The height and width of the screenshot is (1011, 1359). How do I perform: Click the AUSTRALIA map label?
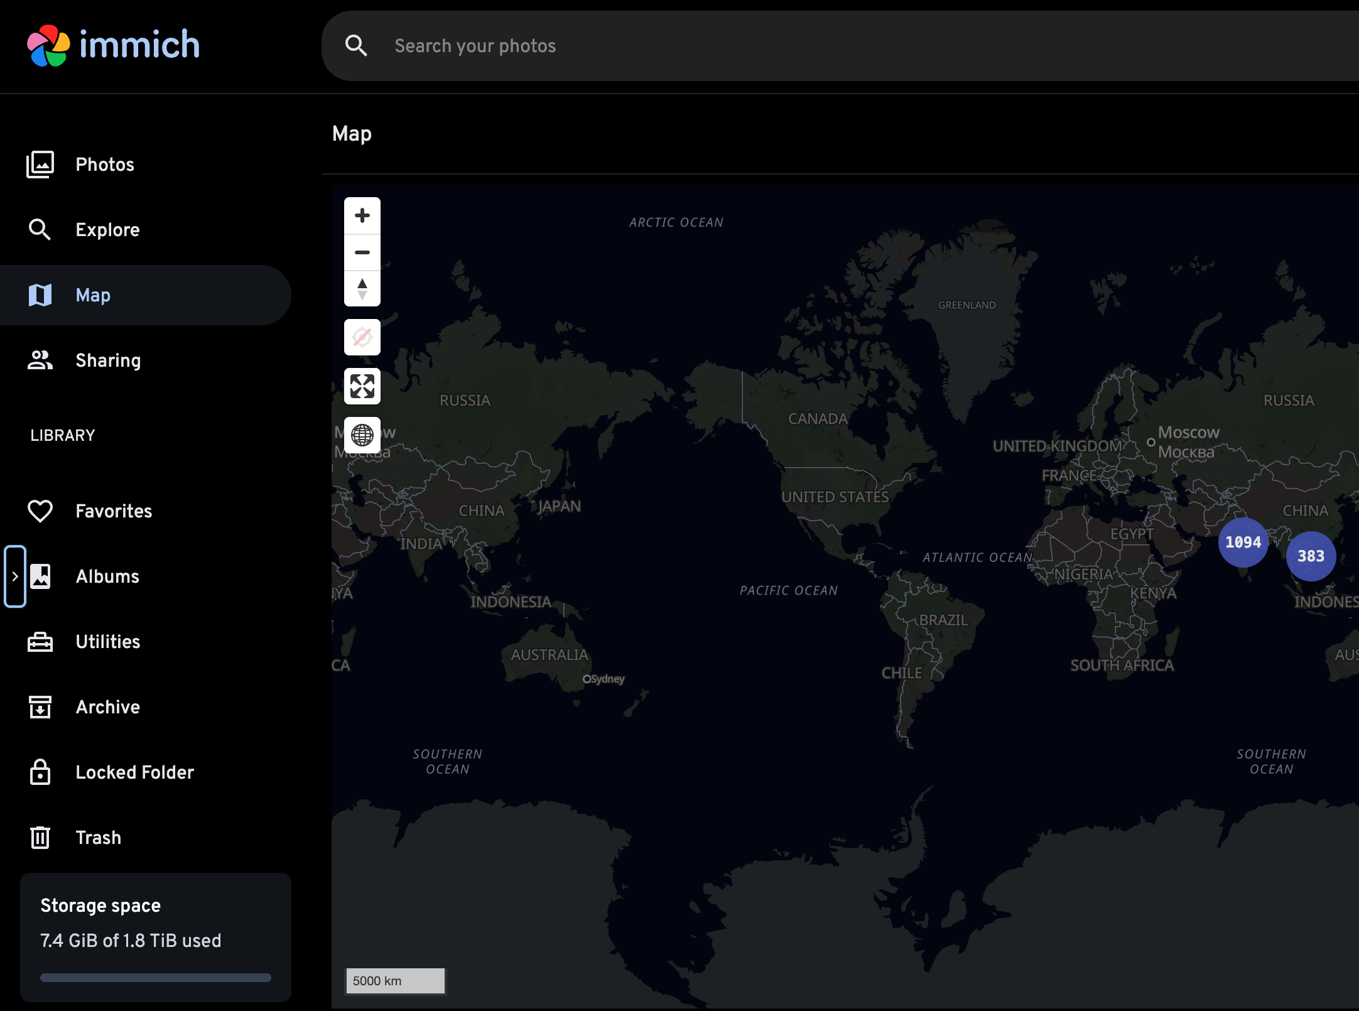pos(550,655)
